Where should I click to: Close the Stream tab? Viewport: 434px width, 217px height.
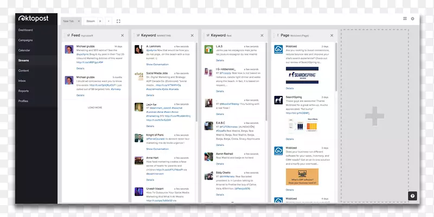tap(99, 21)
